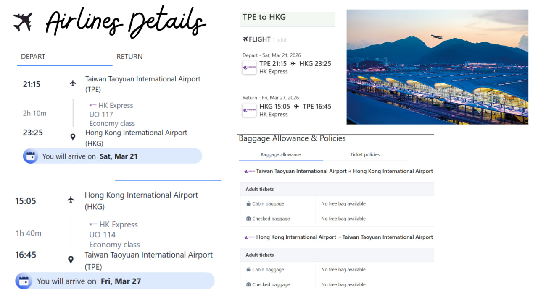
Task: Click HK Express logo on the depart flight
Action: 249,68
